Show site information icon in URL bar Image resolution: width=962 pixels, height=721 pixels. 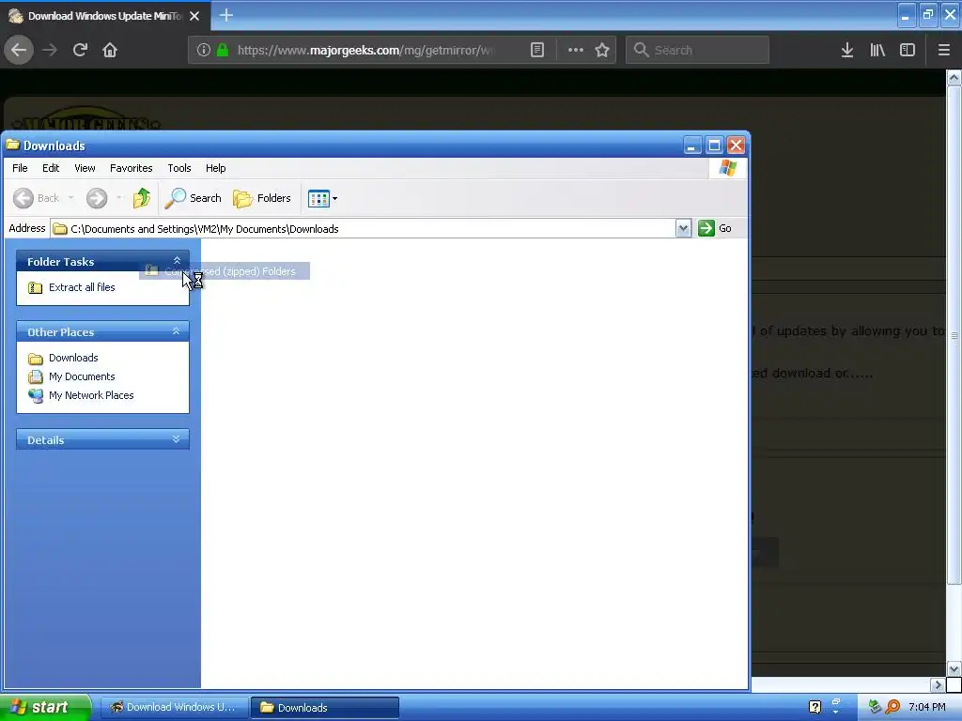(x=204, y=50)
